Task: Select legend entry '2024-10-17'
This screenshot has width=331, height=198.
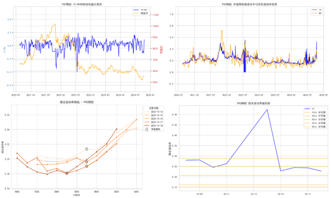Action: tap(153, 122)
